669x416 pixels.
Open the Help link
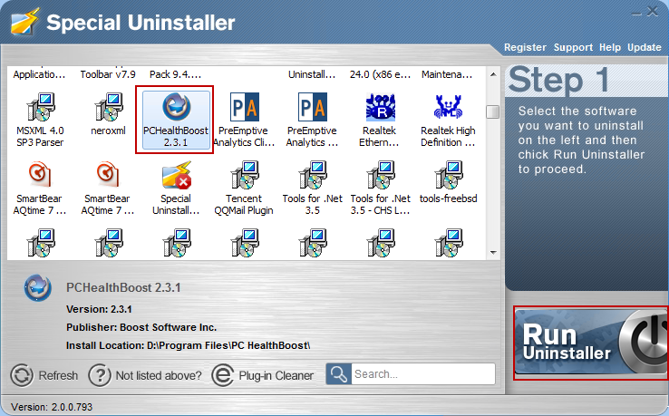[x=610, y=47]
